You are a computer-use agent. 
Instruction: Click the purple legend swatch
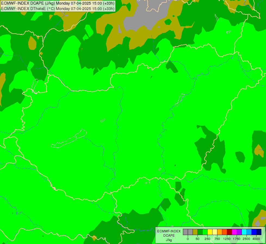tap(239, 232)
